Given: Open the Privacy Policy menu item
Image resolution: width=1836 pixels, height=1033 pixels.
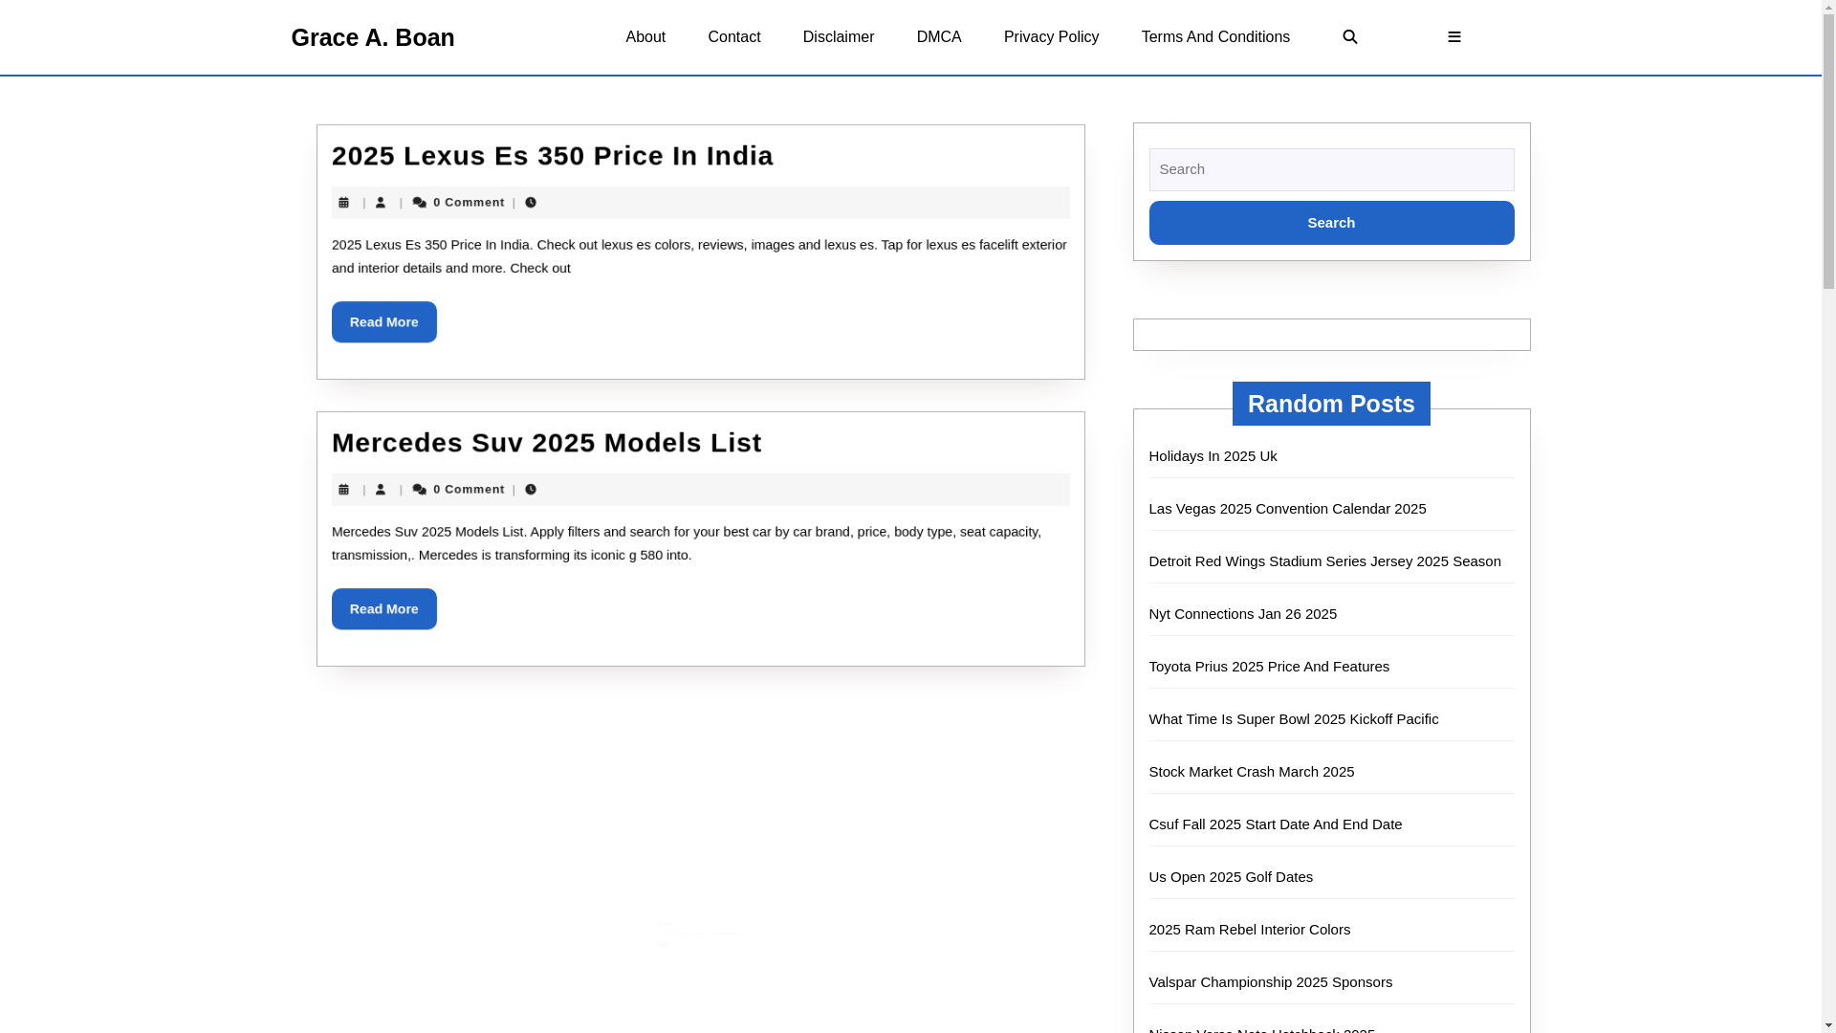Looking at the screenshot, I should (1051, 36).
